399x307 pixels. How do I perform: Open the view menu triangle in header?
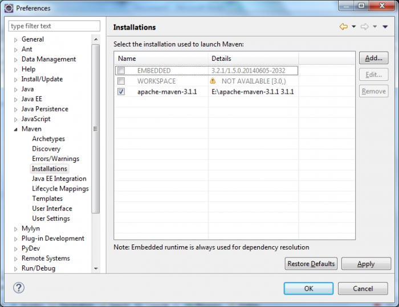[385, 27]
